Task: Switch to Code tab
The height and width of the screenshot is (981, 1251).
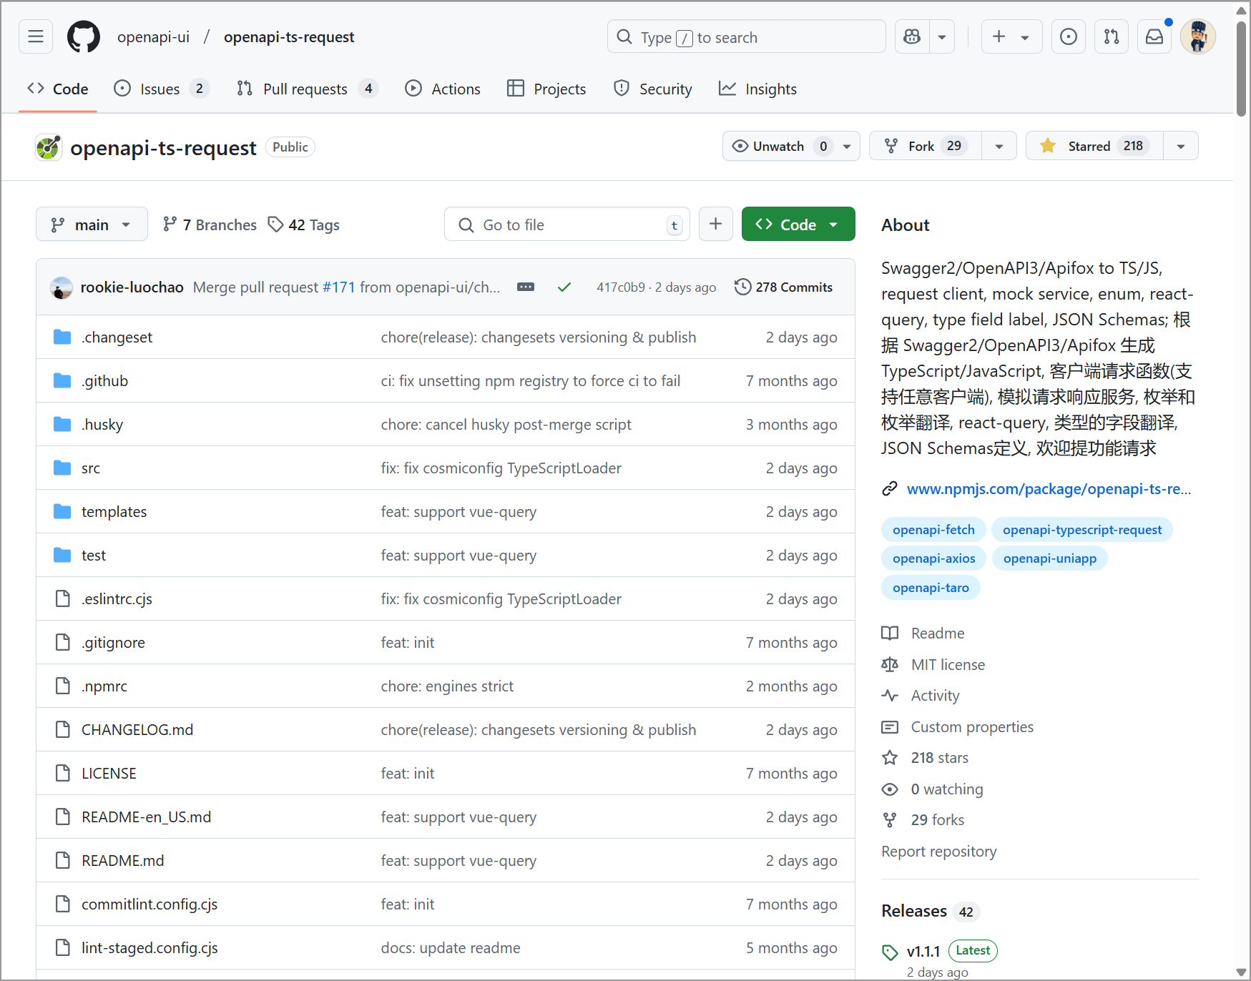Action: 58,89
